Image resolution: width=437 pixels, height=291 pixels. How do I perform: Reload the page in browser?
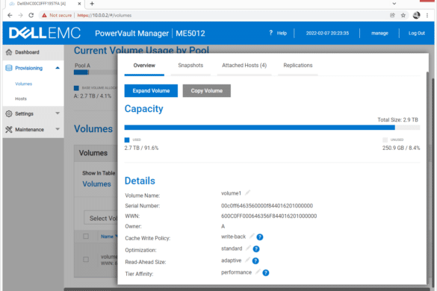coord(31,16)
